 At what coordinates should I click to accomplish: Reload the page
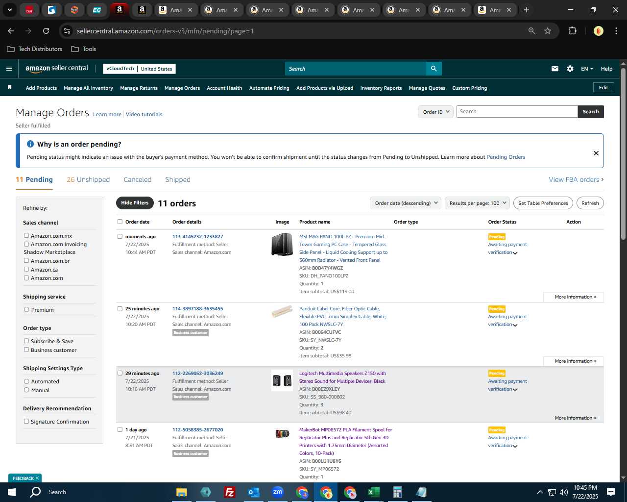point(46,31)
